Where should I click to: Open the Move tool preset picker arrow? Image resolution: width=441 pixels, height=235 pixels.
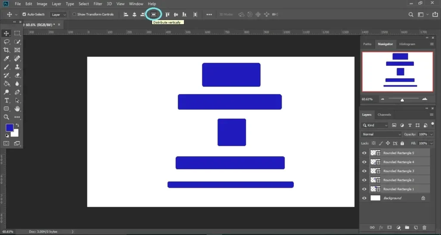point(16,14)
